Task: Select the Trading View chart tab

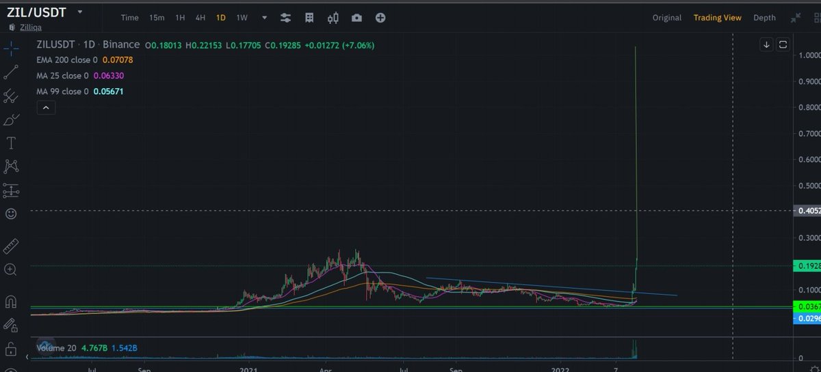Action: [x=717, y=18]
